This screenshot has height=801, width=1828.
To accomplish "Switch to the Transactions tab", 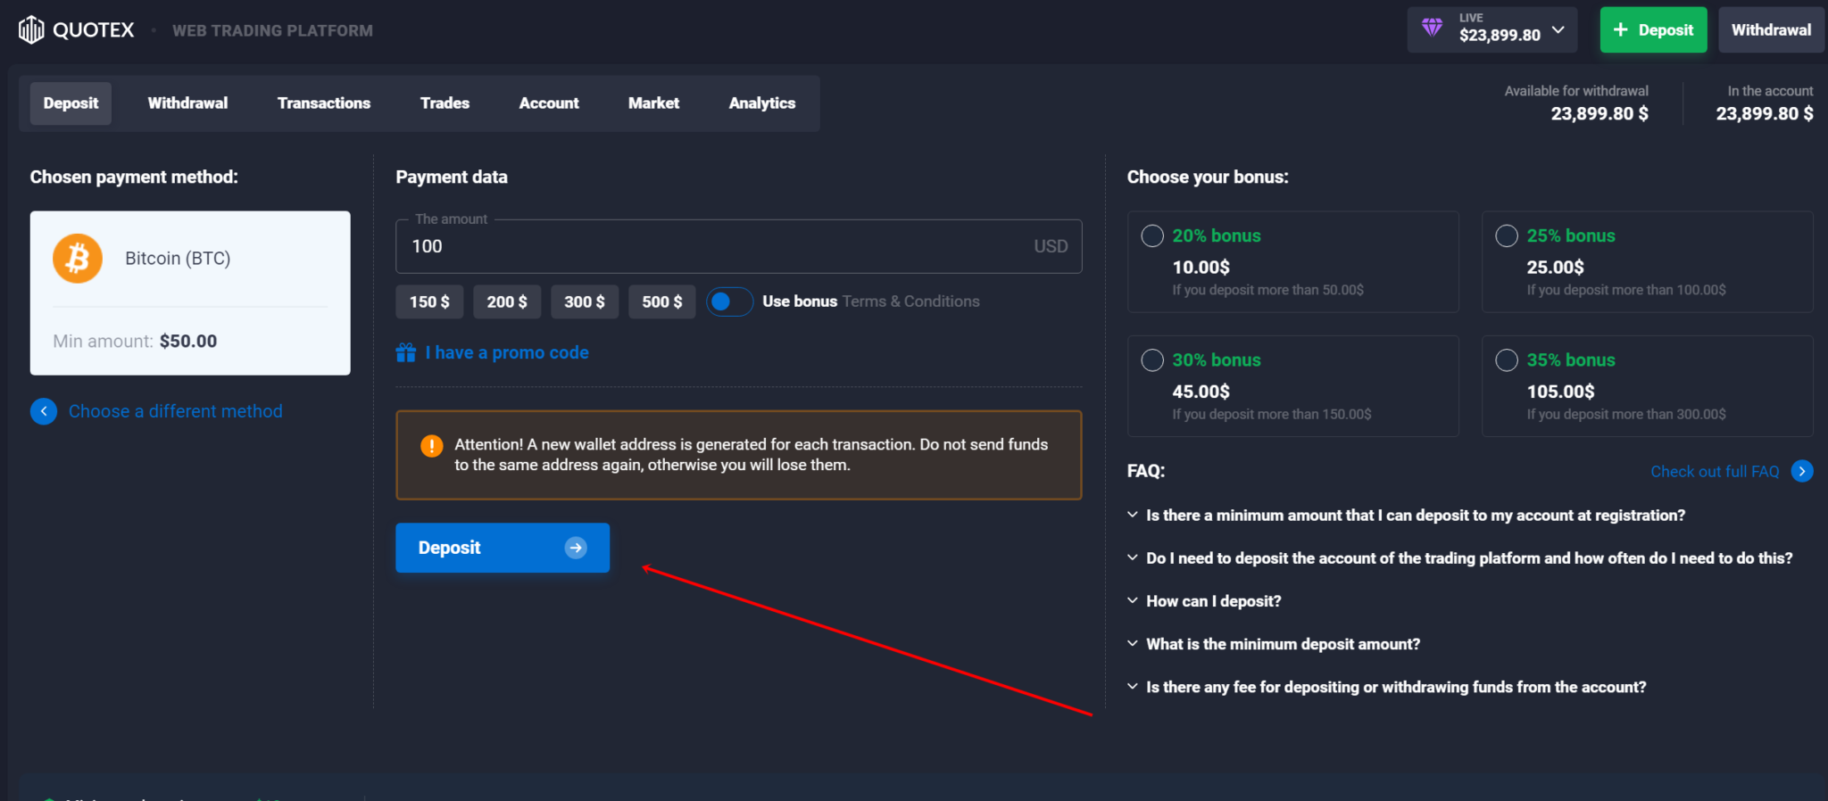I will pos(323,103).
